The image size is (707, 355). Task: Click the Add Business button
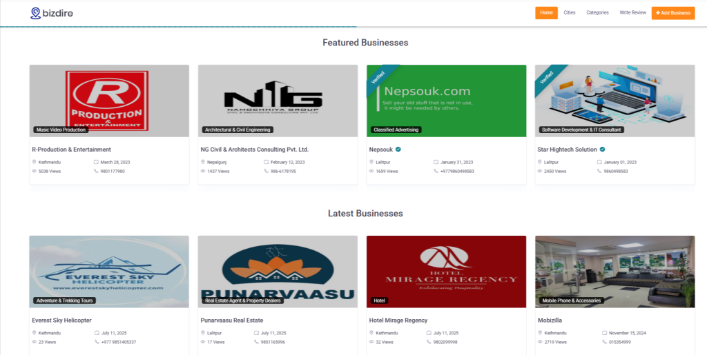[x=672, y=13]
